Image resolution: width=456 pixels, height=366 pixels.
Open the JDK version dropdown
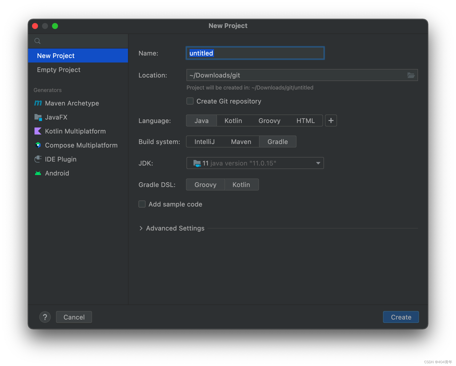click(x=255, y=163)
